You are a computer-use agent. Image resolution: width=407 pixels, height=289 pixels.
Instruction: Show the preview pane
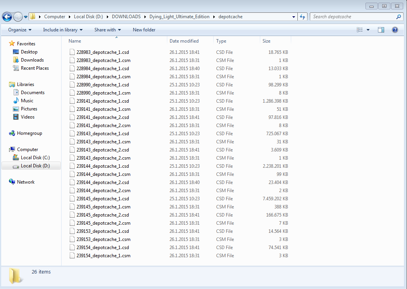click(x=381, y=30)
